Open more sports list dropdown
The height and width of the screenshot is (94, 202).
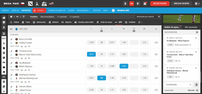pyautogui.click(x=140, y=22)
